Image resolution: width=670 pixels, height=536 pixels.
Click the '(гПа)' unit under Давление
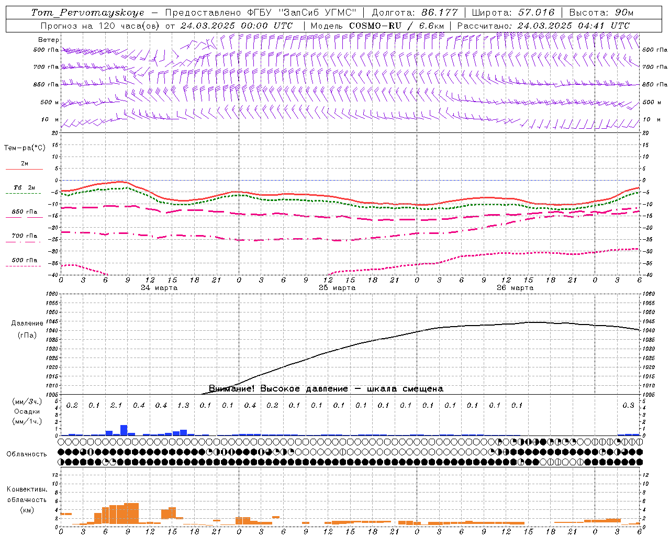point(27,336)
